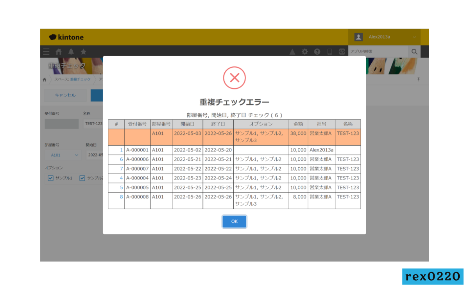469x290 pixels.
Task: Click the mobile view phone icon
Action: (x=329, y=52)
